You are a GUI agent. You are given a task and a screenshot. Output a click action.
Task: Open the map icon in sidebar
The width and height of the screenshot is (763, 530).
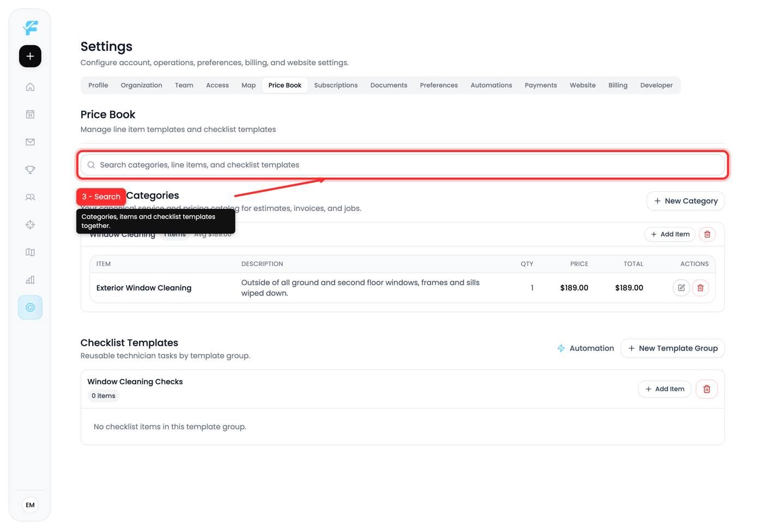tap(30, 252)
